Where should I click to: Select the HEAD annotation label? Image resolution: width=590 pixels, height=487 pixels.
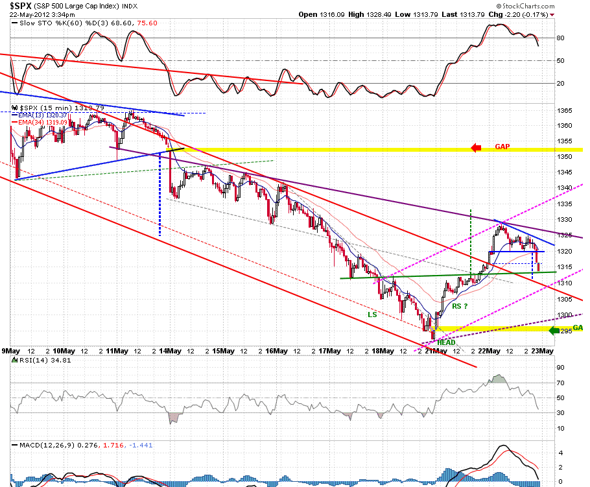[x=446, y=342]
